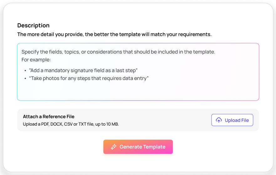Click the mandatory signature field example

(83, 70)
